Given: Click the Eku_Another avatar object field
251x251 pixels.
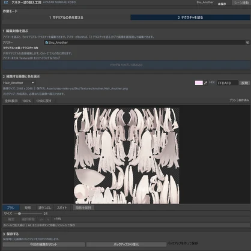Looking at the screenshot, I should pos(147,43).
